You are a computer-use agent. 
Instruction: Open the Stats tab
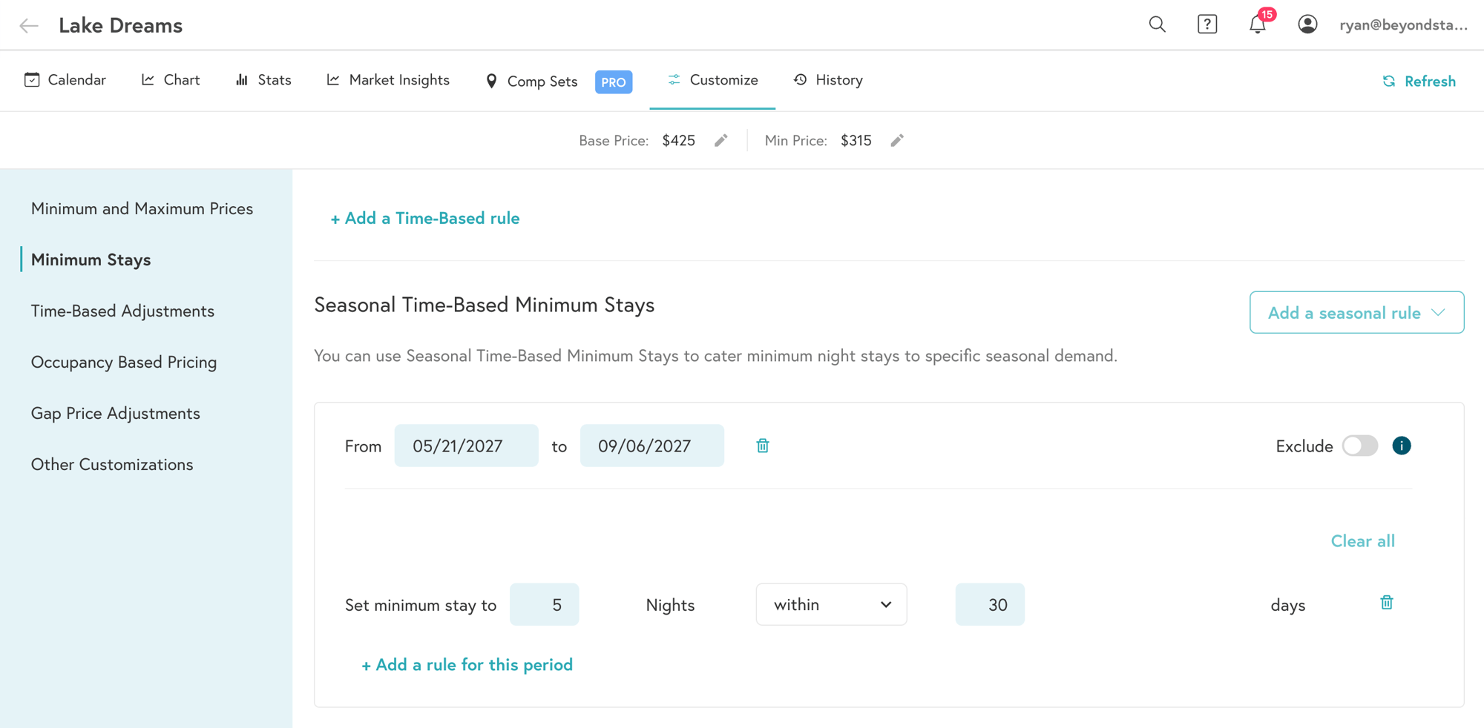click(263, 80)
